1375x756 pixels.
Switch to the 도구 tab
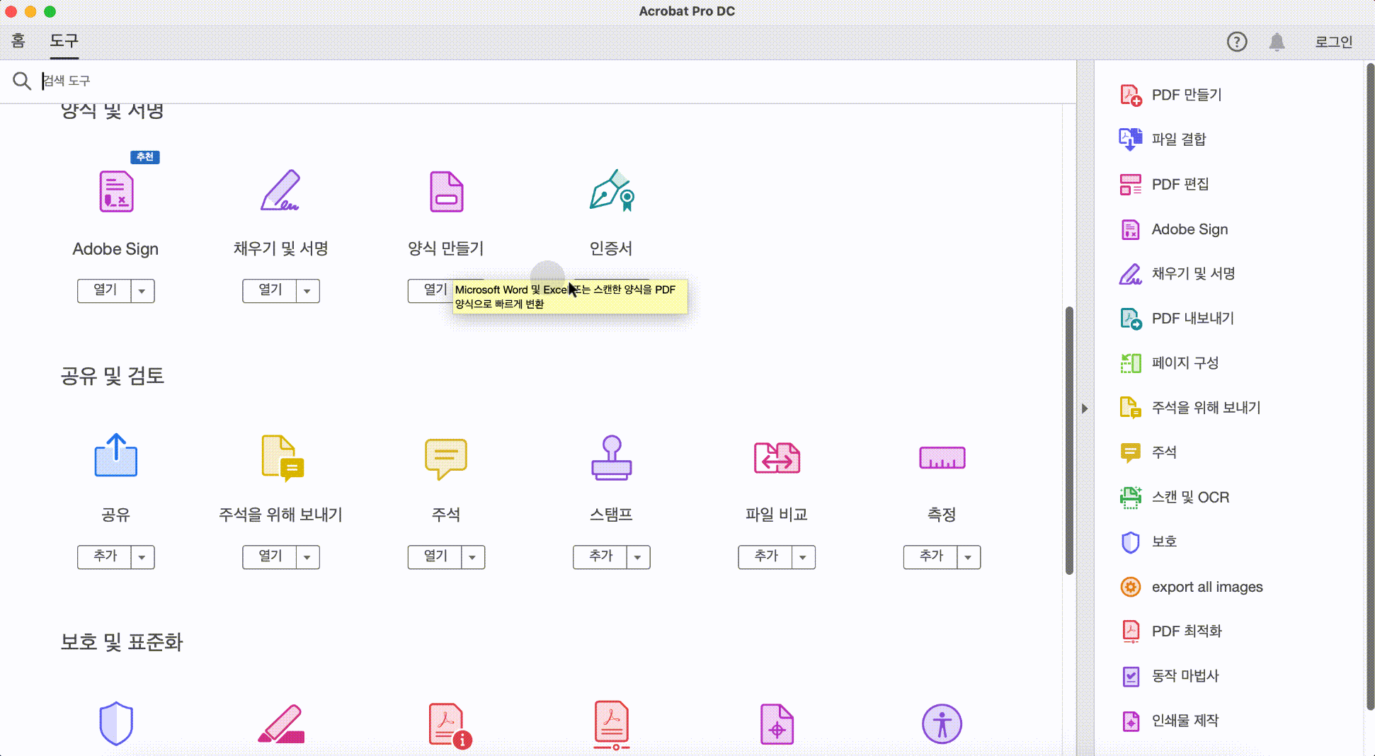click(64, 41)
